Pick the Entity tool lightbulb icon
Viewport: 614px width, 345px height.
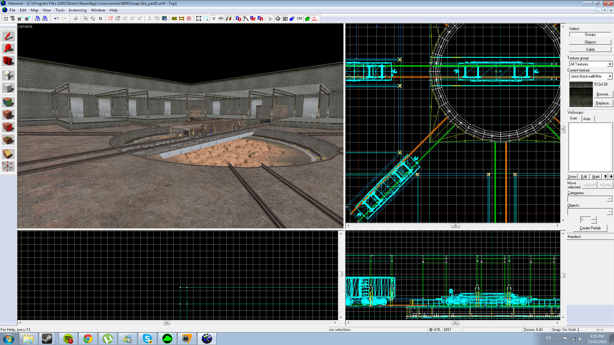point(8,75)
